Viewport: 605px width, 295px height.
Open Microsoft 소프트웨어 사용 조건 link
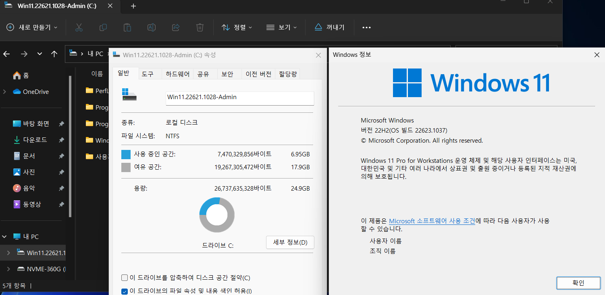432,221
